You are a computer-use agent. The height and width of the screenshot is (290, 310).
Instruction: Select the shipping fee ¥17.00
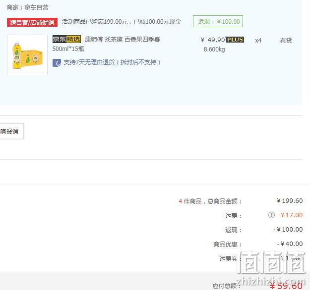292,215
